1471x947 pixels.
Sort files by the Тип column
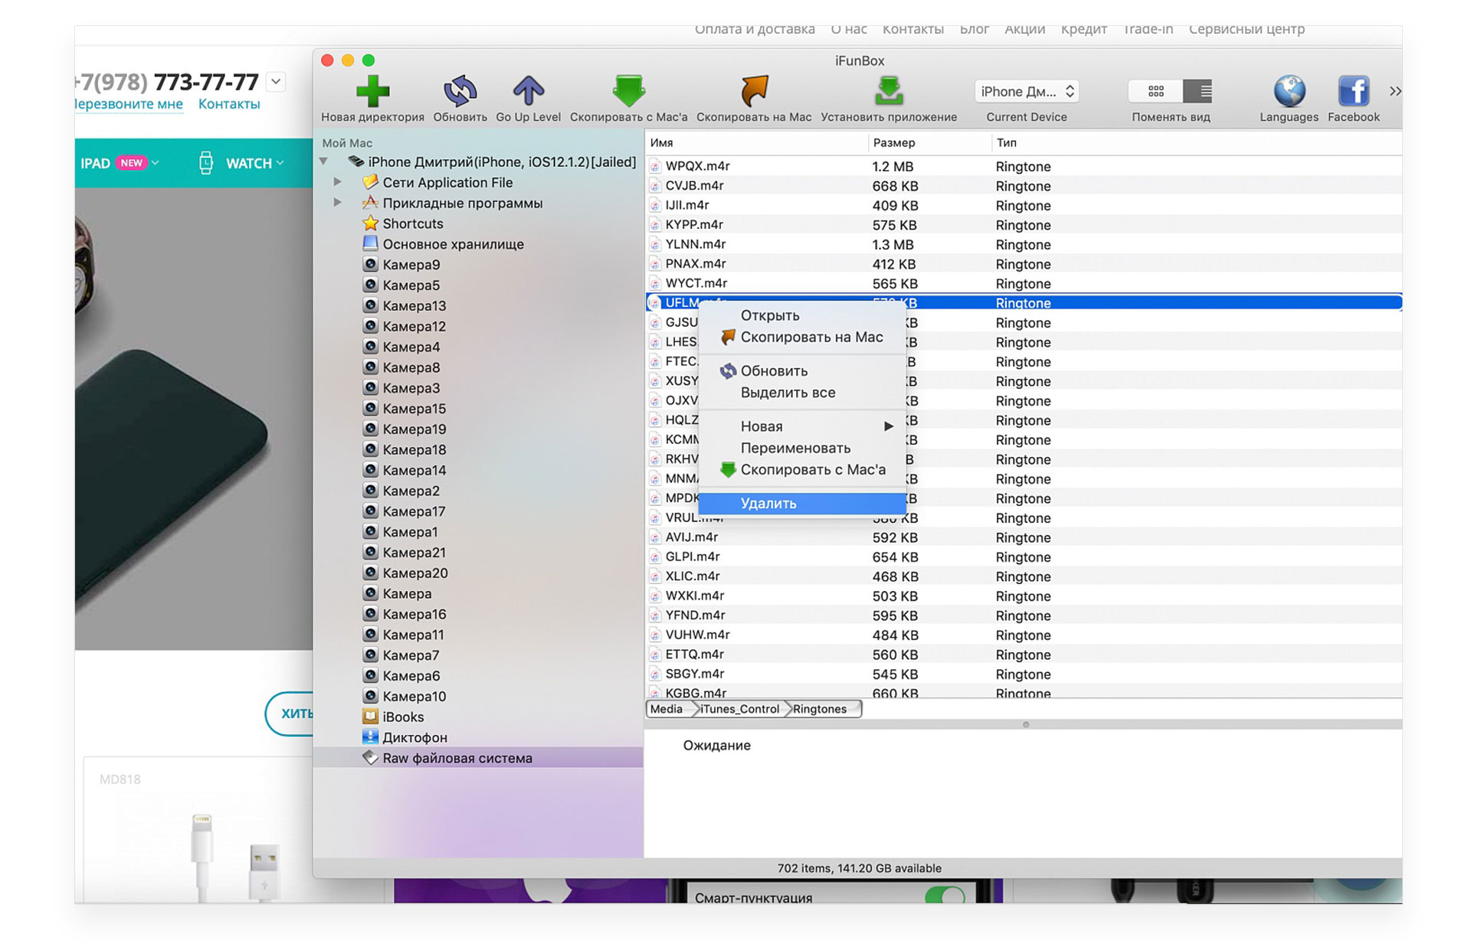[1197, 142]
